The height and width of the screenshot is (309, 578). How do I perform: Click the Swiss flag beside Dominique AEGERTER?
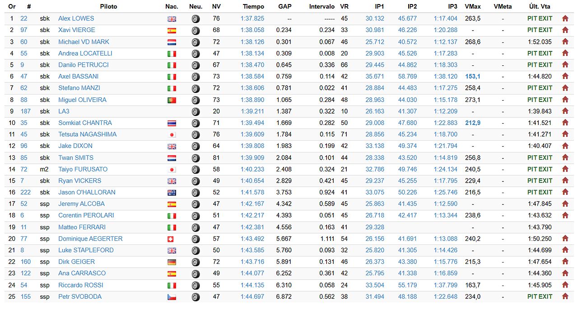pos(171,239)
